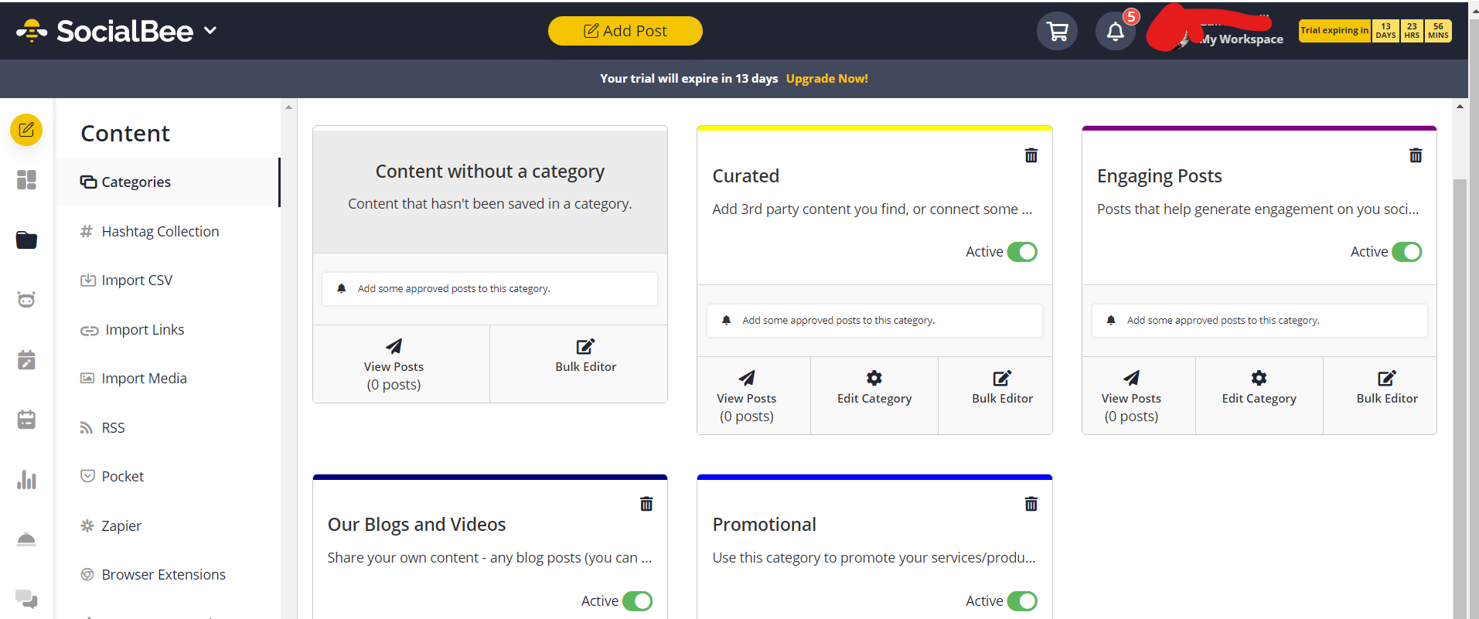The image size is (1479, 619).
Task: Open Edit Category for Curated
Action: pos(874,387)
